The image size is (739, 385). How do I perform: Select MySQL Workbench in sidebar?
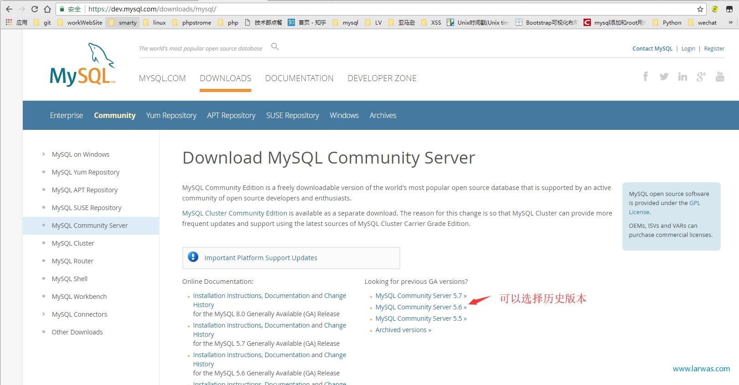[x=79, y=297]
